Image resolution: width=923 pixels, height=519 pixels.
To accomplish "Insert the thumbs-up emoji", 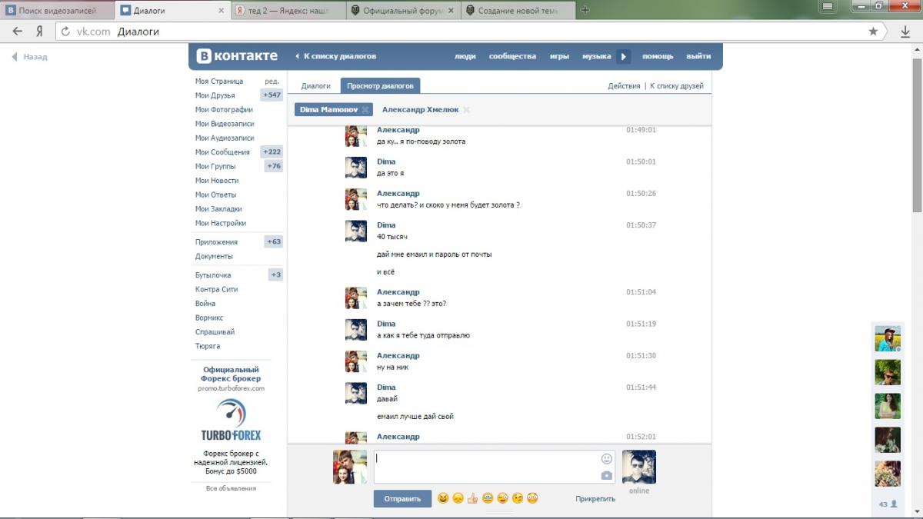I will pyautogui.click(x=472, y=498).
